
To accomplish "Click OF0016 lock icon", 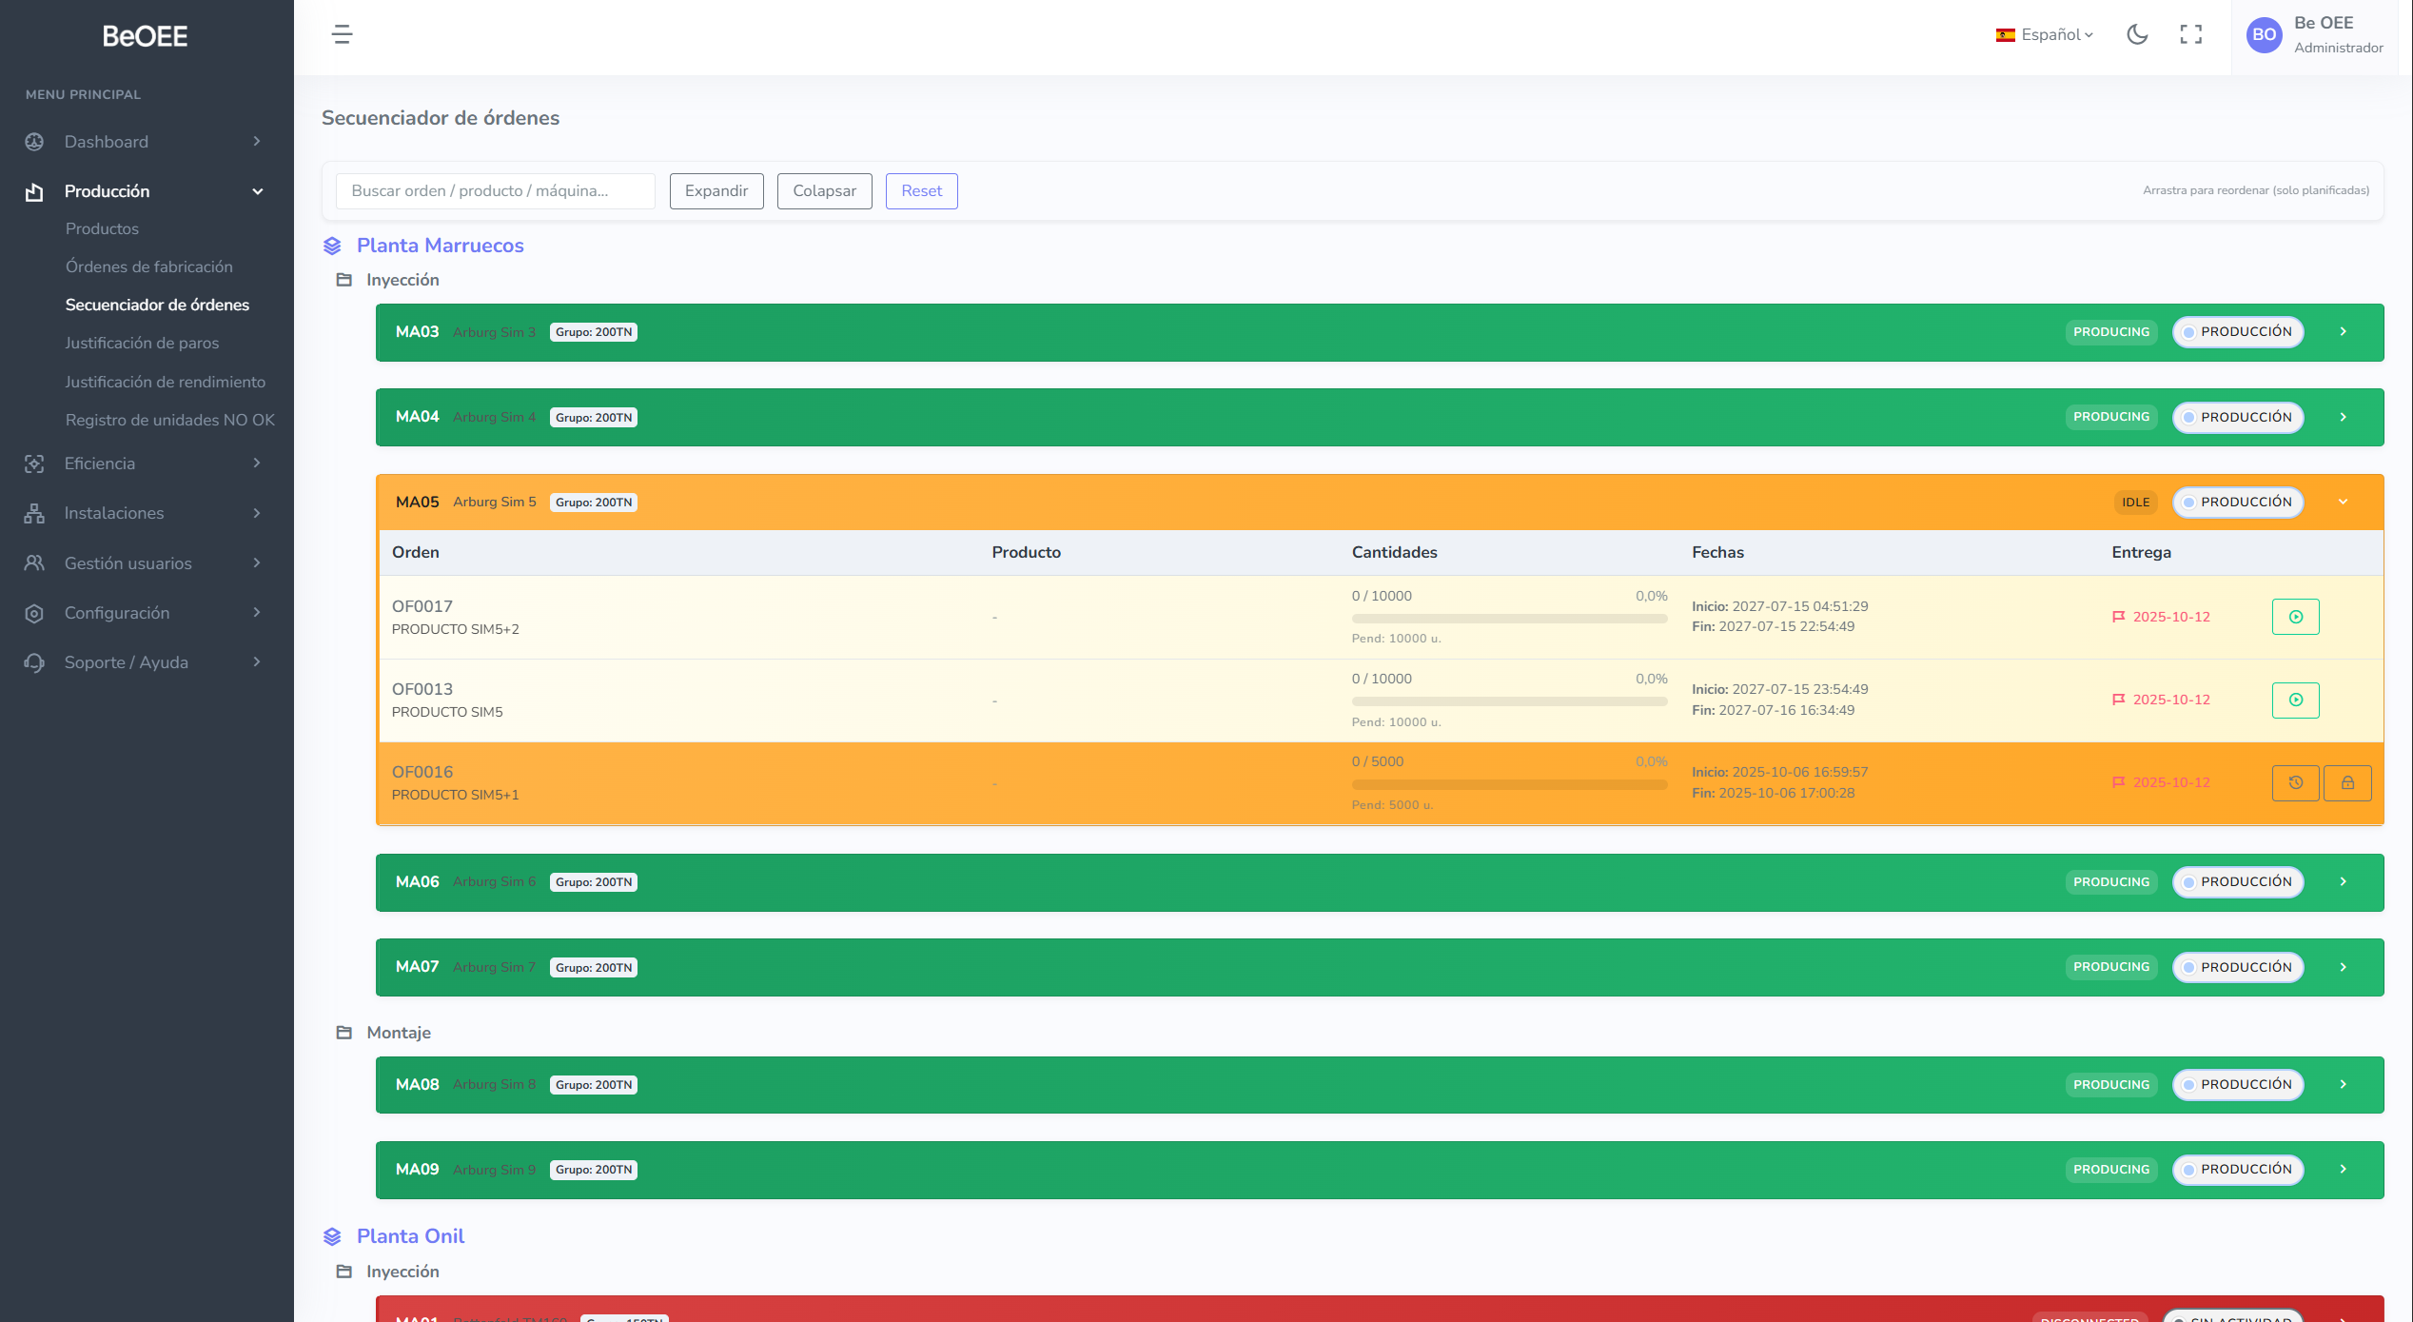I will tap(2347, 783).
